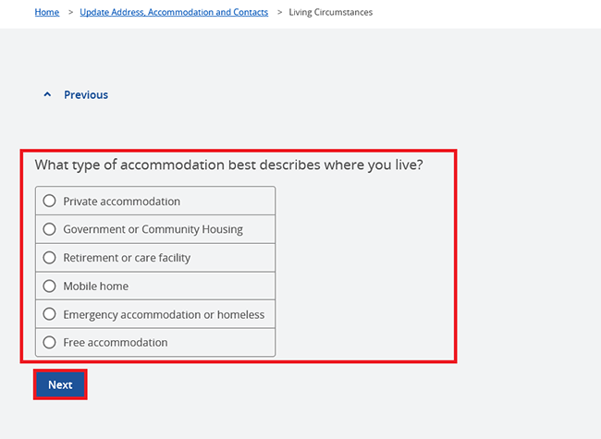Choose Government or Community Housing radio circle
Screen dimensions: 601x439
coord(50,229)
